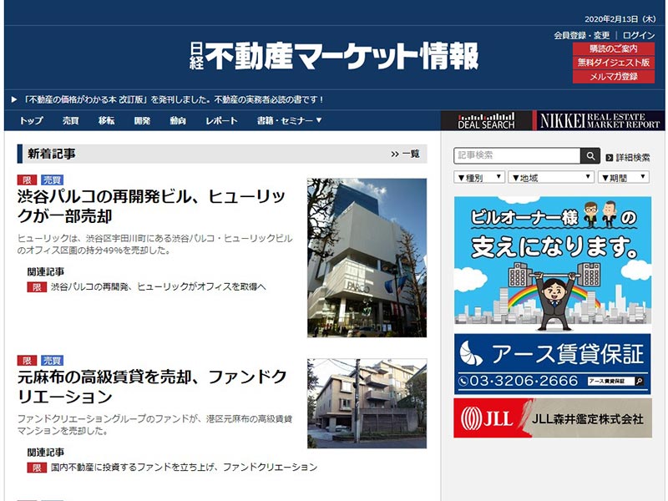668x501 pixels.
Task: Click the 限 badge above the Parco article
Action: 27,180
